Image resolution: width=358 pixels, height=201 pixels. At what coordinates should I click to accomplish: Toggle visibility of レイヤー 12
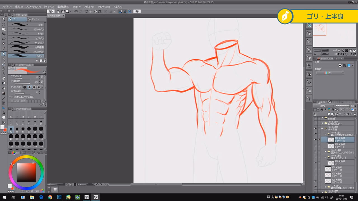315,139
